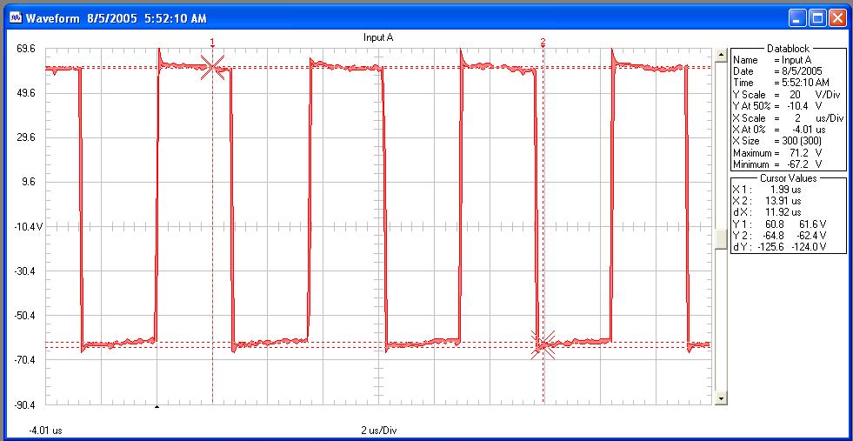The width and height of the screenshot is (853, 441).
Task: Click the Cursor Values panel heading
Action: [x=789, y=178]
